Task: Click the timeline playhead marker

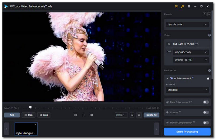Action: (30, 107)
